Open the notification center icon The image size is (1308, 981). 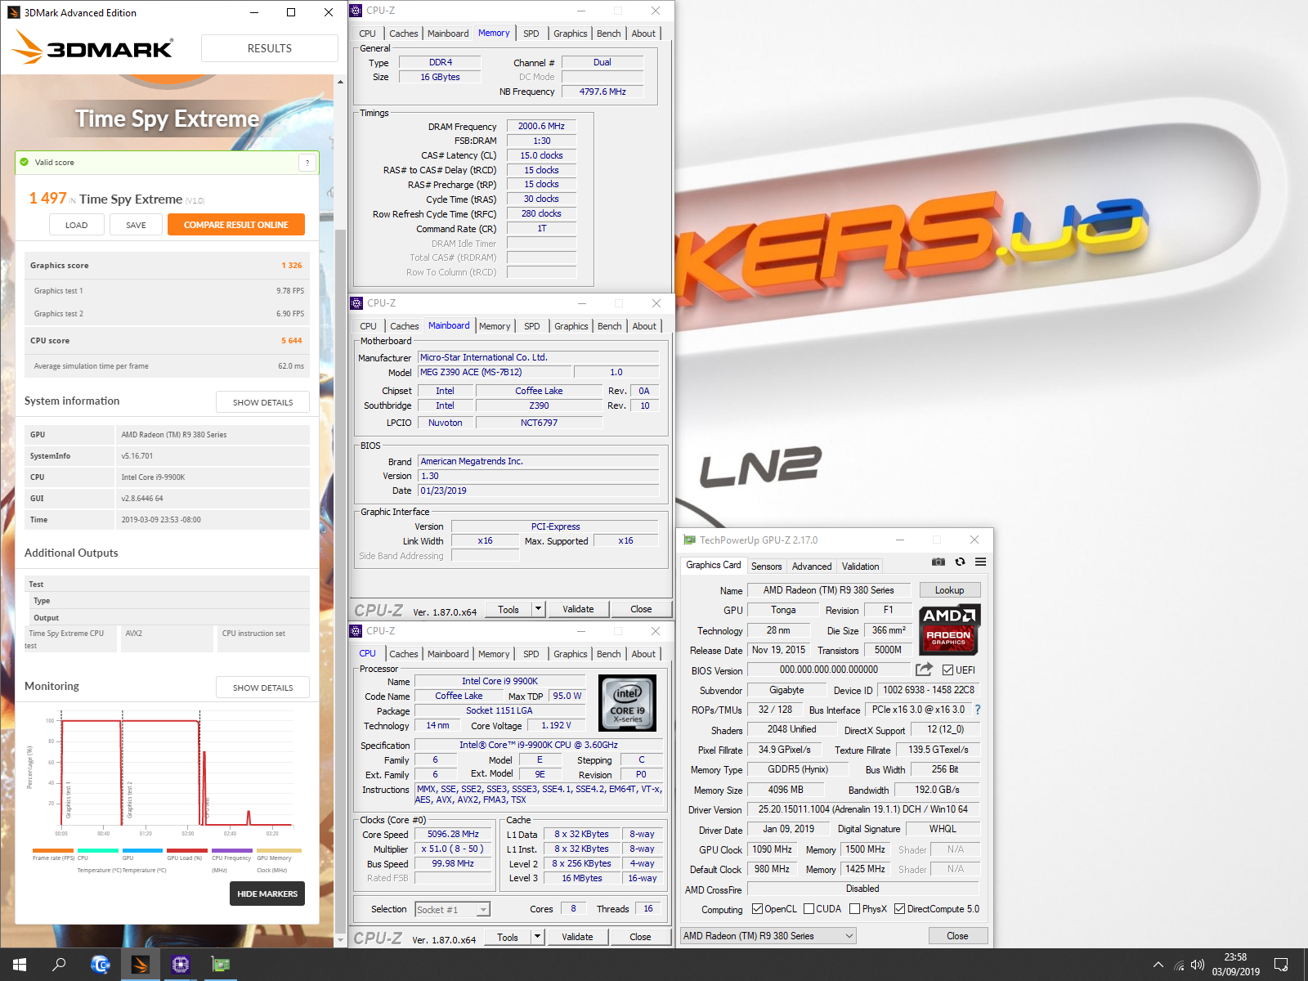pyautogui.click(x=1281, y=965)
